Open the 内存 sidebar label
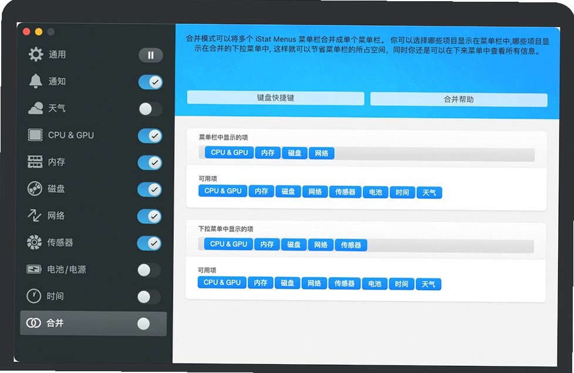The width and height of the screenshot is (574, 373). [56, 162]
